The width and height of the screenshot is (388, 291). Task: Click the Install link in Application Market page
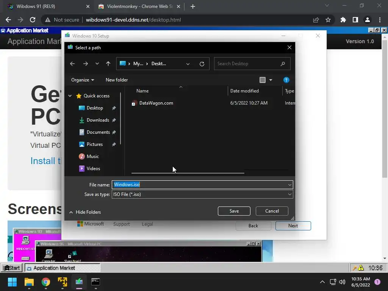click(x=45, y=161)
